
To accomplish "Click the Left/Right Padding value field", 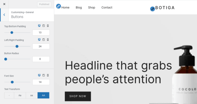I will pos(41,46).
